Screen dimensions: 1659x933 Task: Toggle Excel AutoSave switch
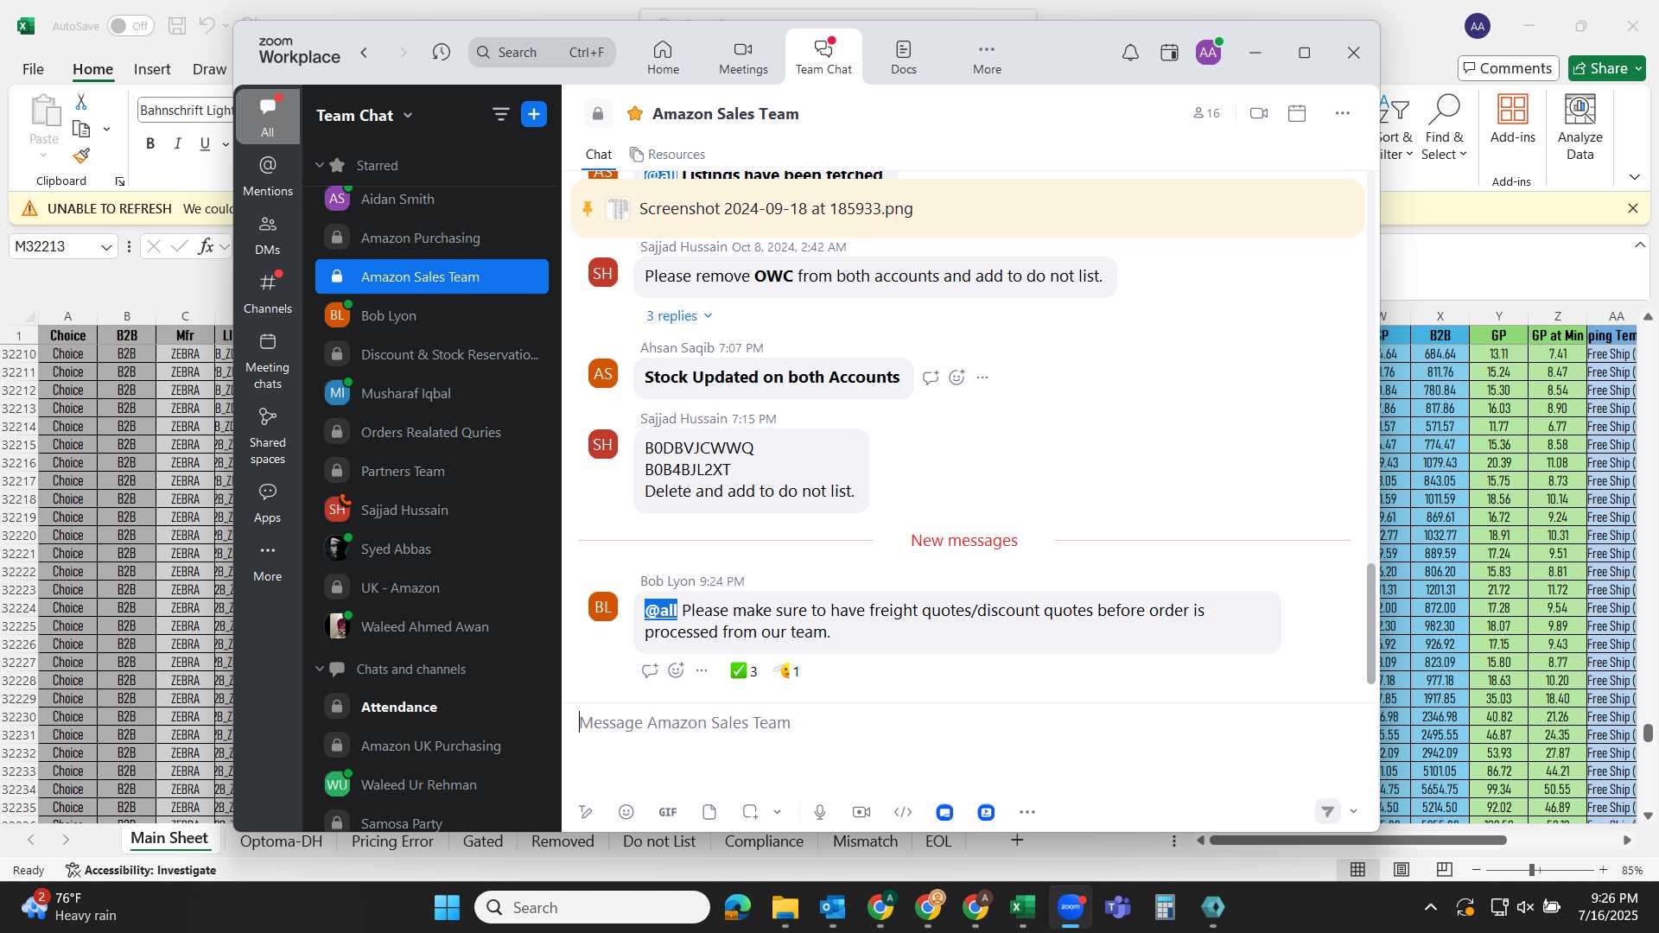coord(130,27)
